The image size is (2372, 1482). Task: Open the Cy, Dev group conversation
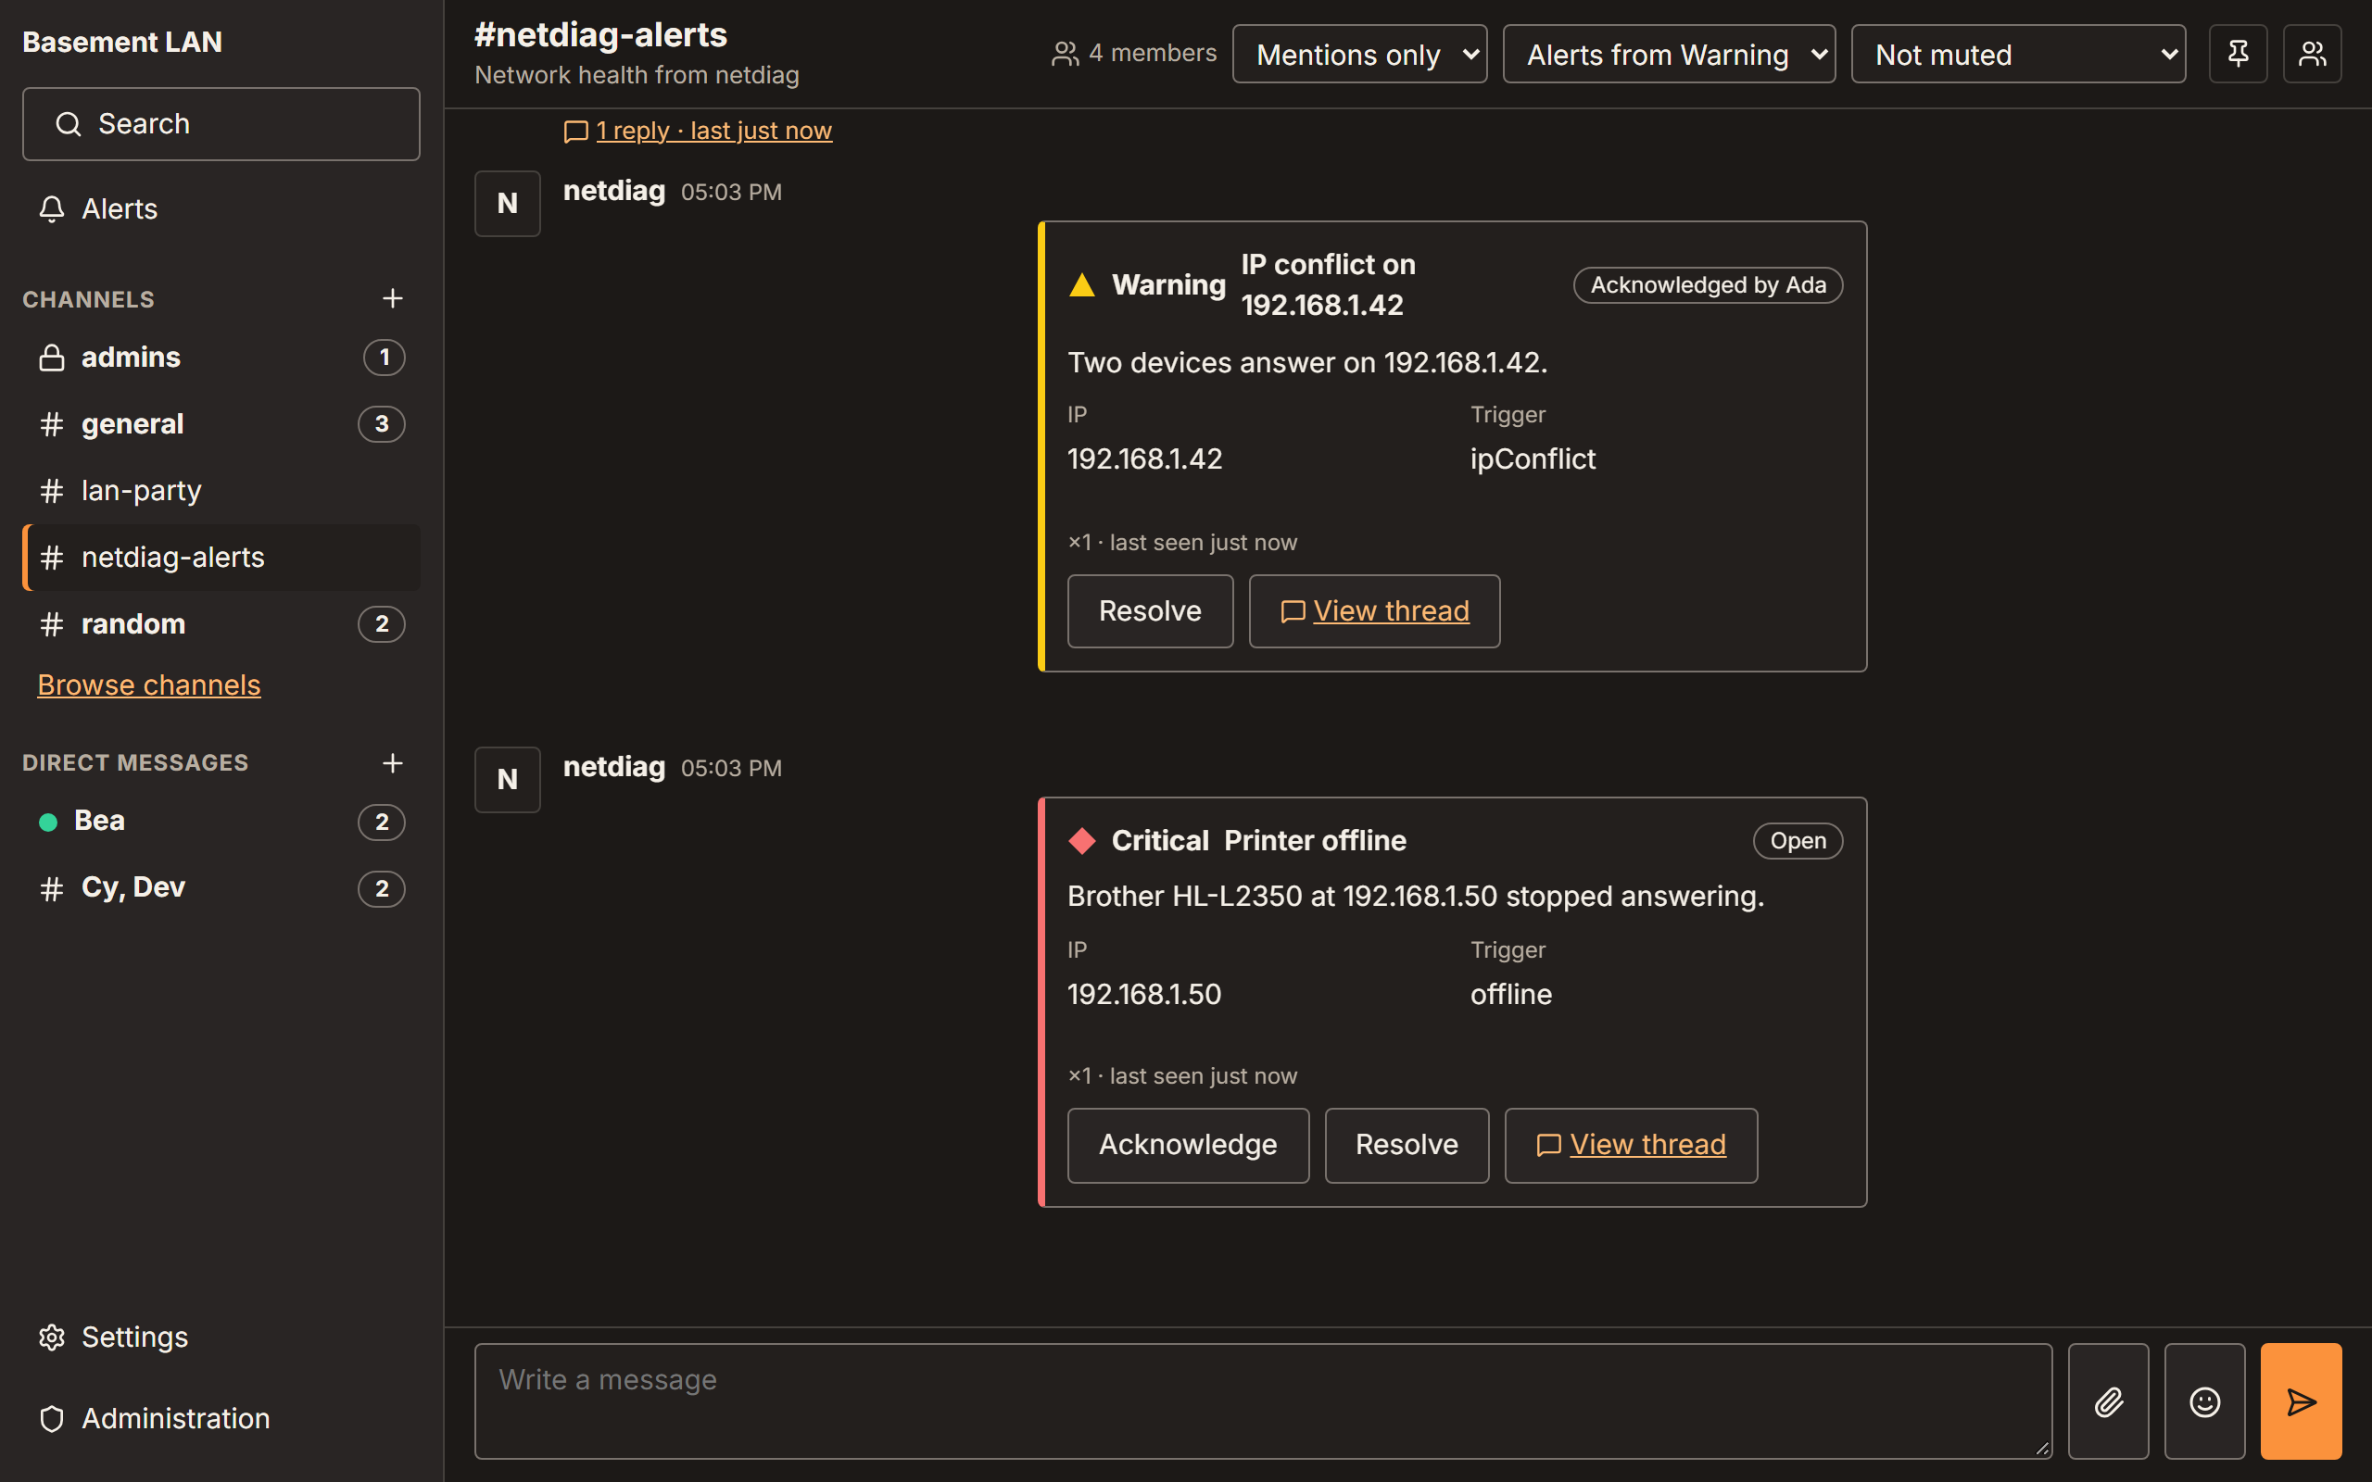(x=221, y=888)
